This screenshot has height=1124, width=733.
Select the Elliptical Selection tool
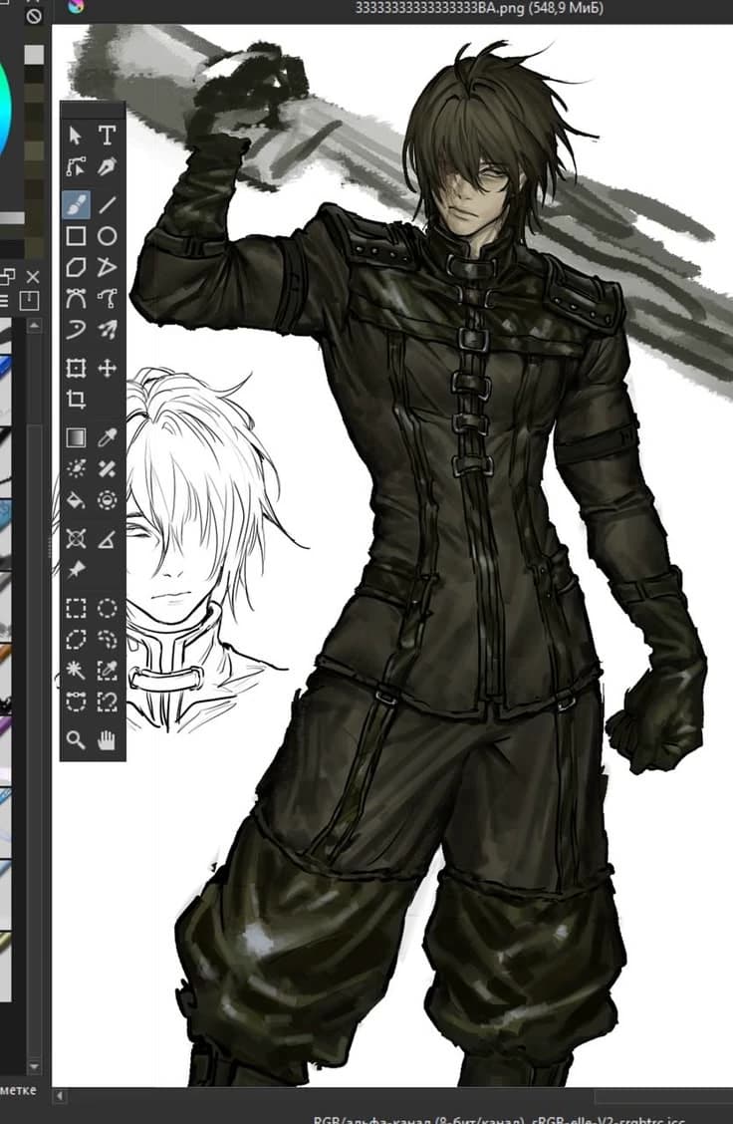pyautogui.click(x=107, y=609)
